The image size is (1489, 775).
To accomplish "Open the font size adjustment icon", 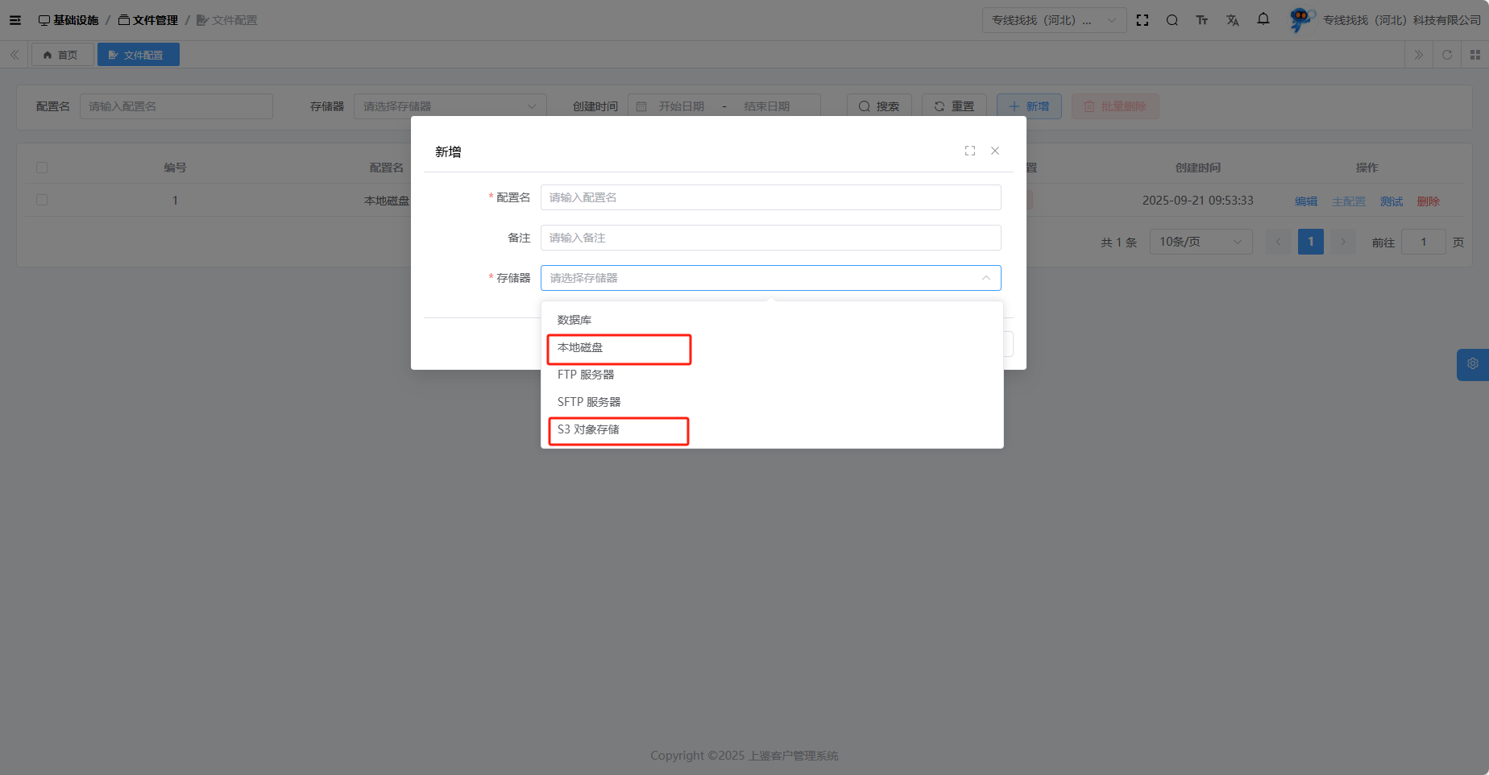I will tap(1202, 20).
